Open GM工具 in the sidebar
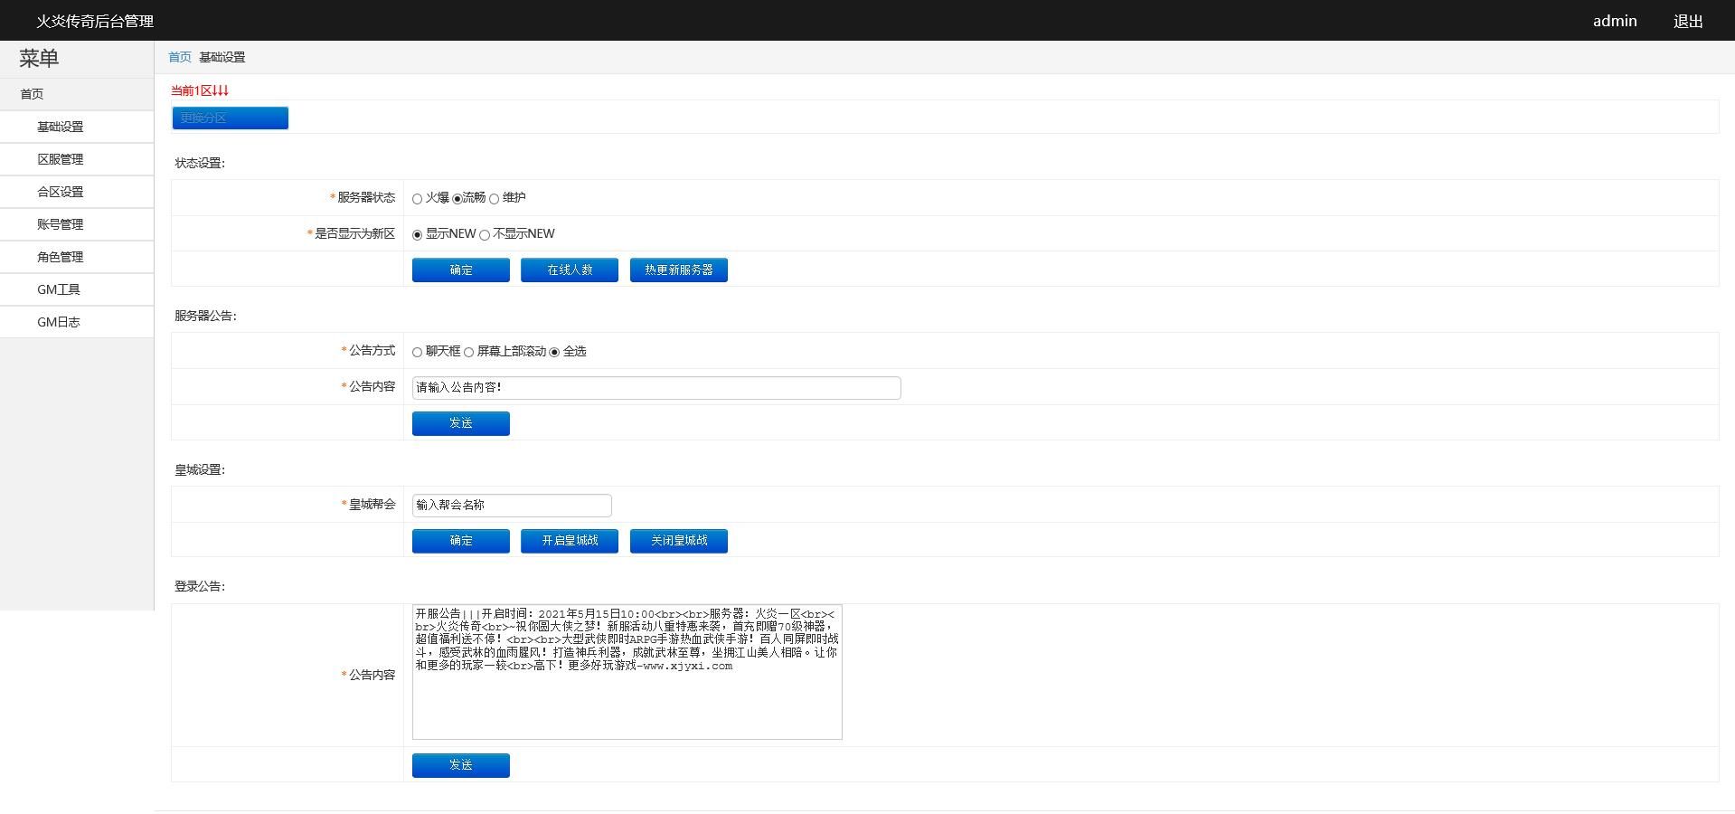Viewport: 1735px width, 814px height. click(59, 290)
